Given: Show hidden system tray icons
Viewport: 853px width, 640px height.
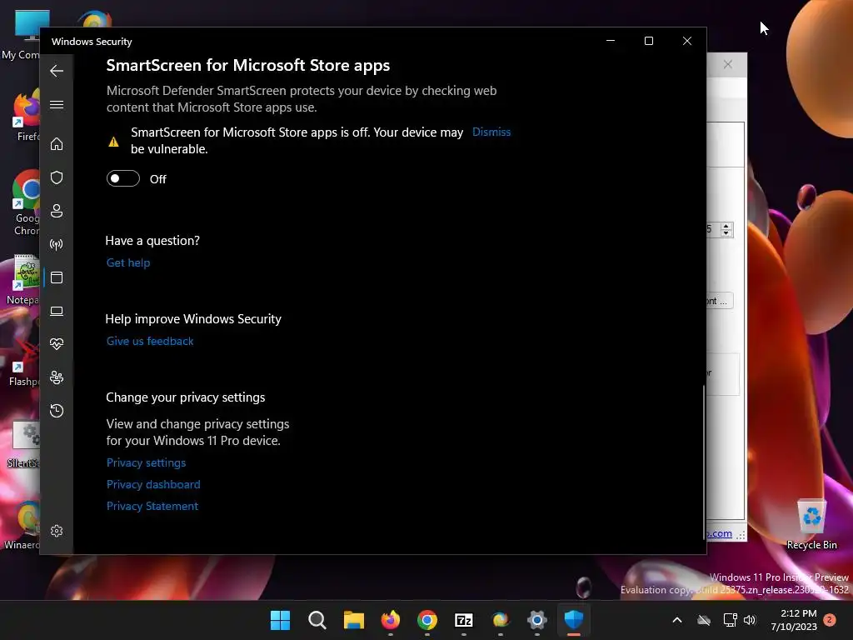Looking at the screenshot, I should click(x=677, y=620).
